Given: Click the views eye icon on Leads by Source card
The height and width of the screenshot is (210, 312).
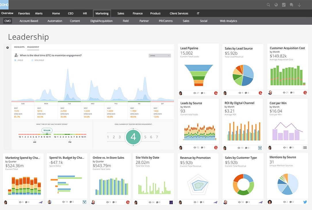Looking at the screenshot, I should click(x=195, y=148).
